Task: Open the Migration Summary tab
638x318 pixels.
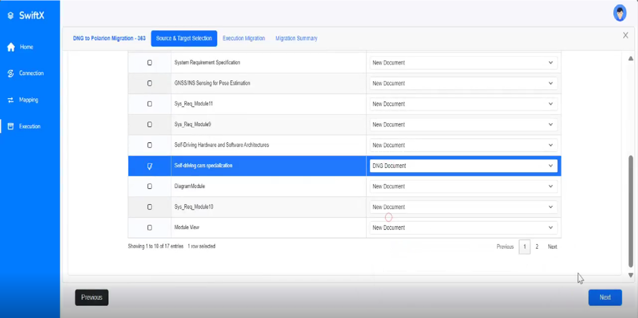Action: (296, 38)
